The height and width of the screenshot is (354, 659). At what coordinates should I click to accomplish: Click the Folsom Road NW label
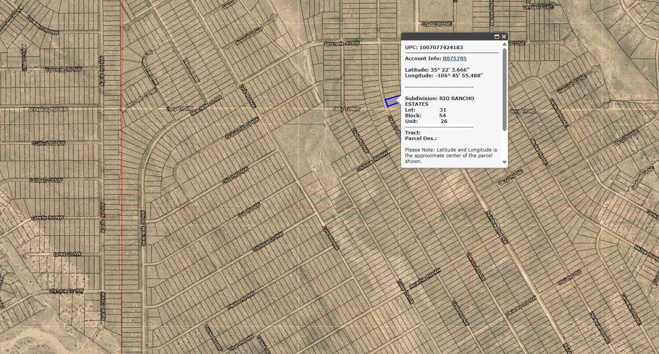coord(242,127)
